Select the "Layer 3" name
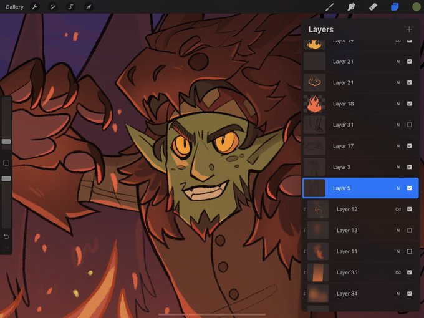 click(342, 167)
